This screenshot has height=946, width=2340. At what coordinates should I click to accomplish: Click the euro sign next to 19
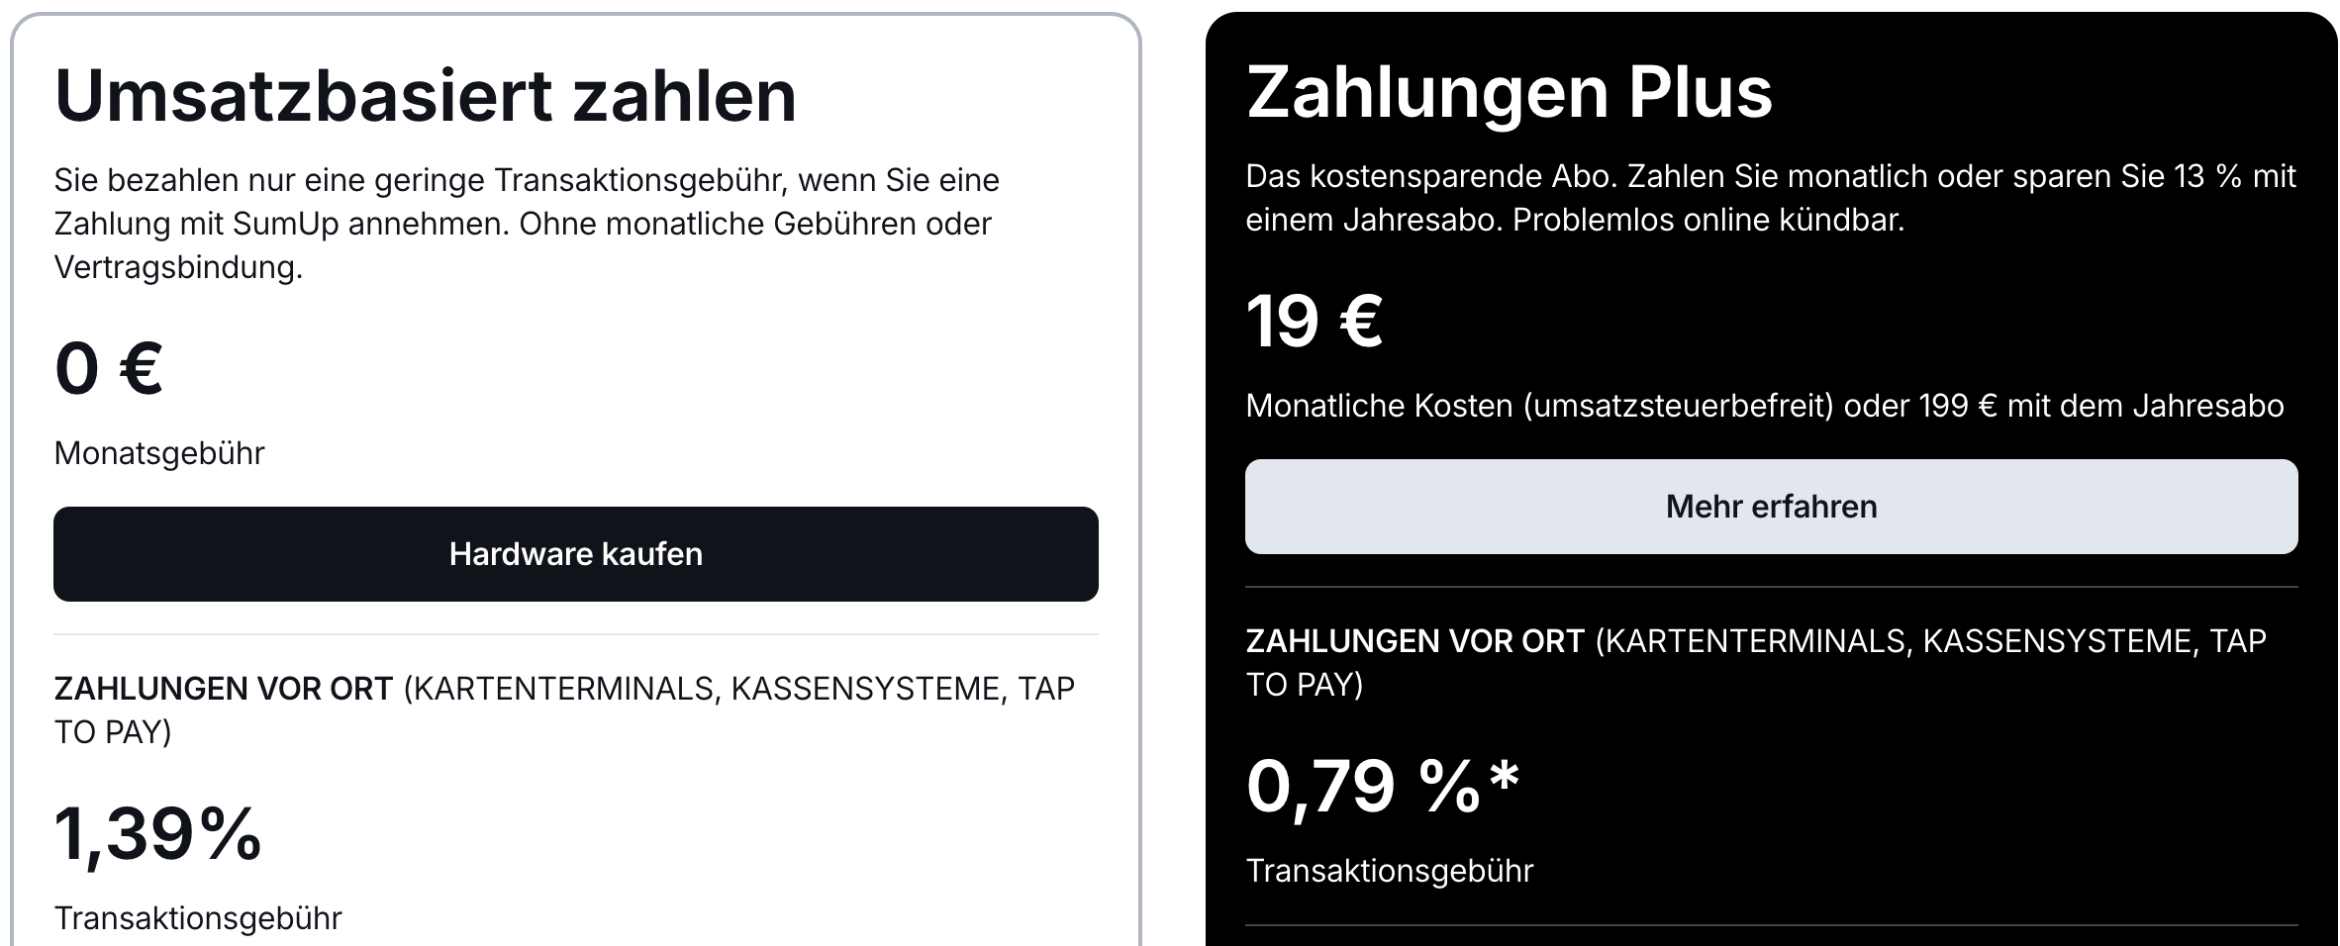pos(1361,321)
